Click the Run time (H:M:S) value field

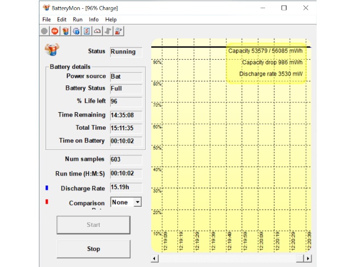(126, 173)
